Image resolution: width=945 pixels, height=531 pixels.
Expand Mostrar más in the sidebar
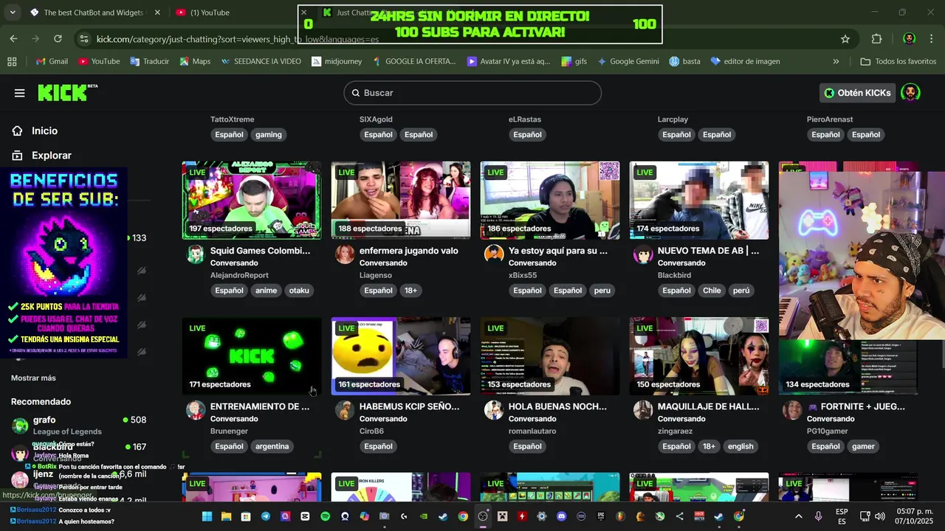click(x=33, y=378)
